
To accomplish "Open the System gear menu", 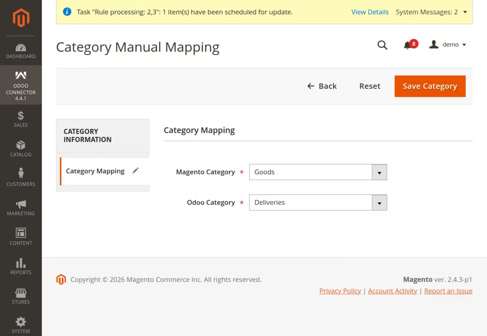I will pos(21,325).
